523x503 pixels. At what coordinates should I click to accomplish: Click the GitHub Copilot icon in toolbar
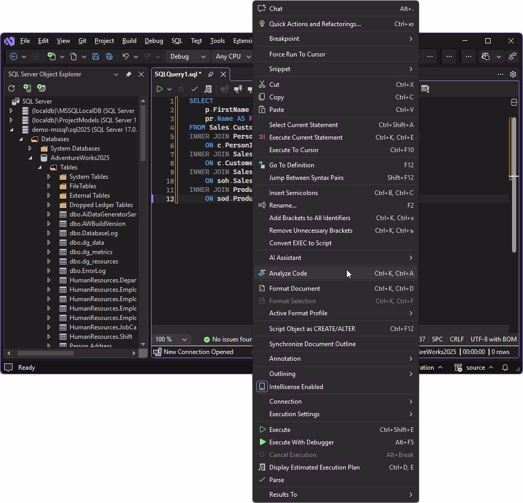486,56
